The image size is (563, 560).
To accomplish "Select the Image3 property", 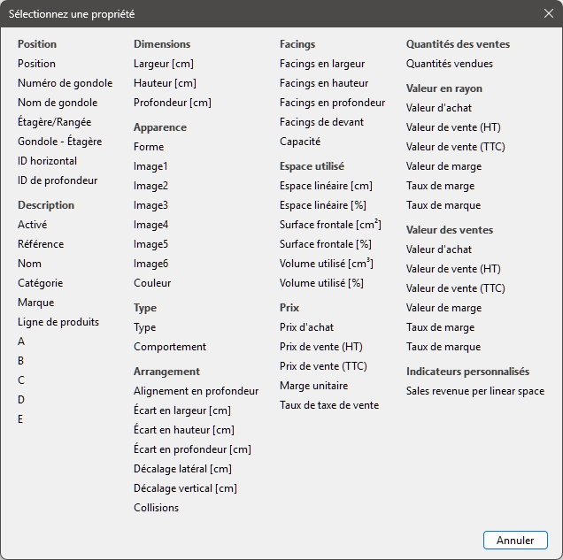I will coord(150,205).
